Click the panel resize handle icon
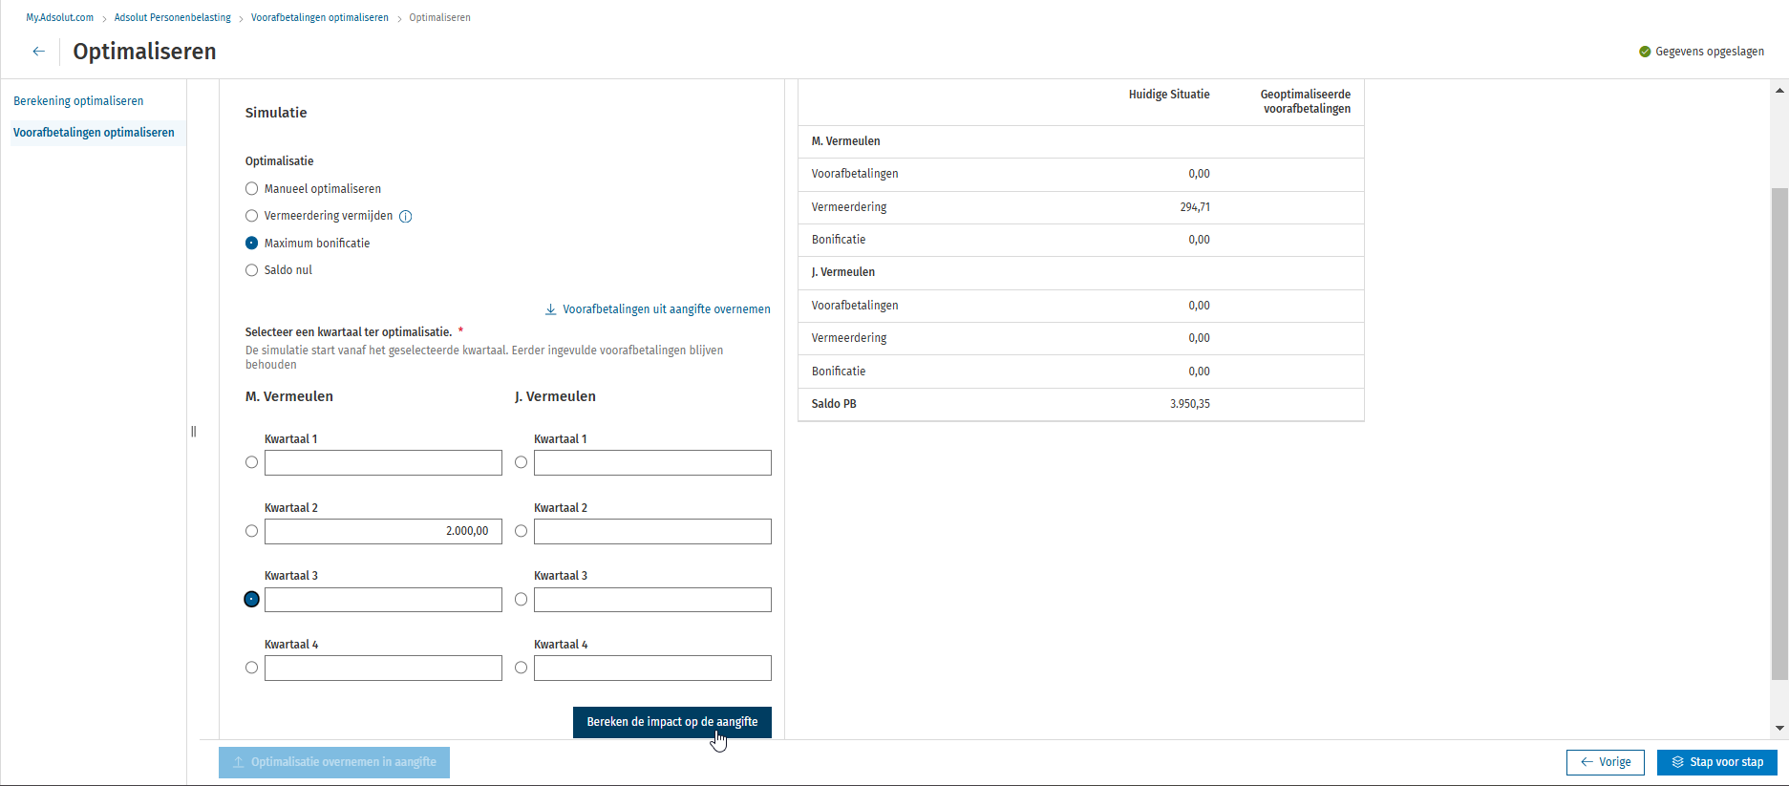Image resolution: width=1789 pixels, height=786 pixels. pos(194,432)
